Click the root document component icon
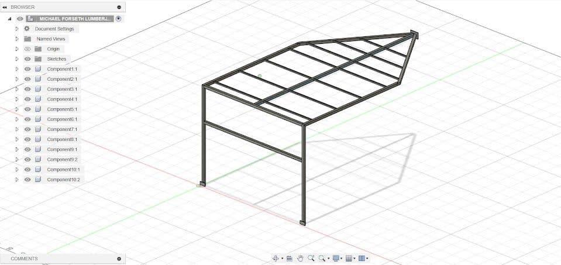561x265 pixels. 31,19
